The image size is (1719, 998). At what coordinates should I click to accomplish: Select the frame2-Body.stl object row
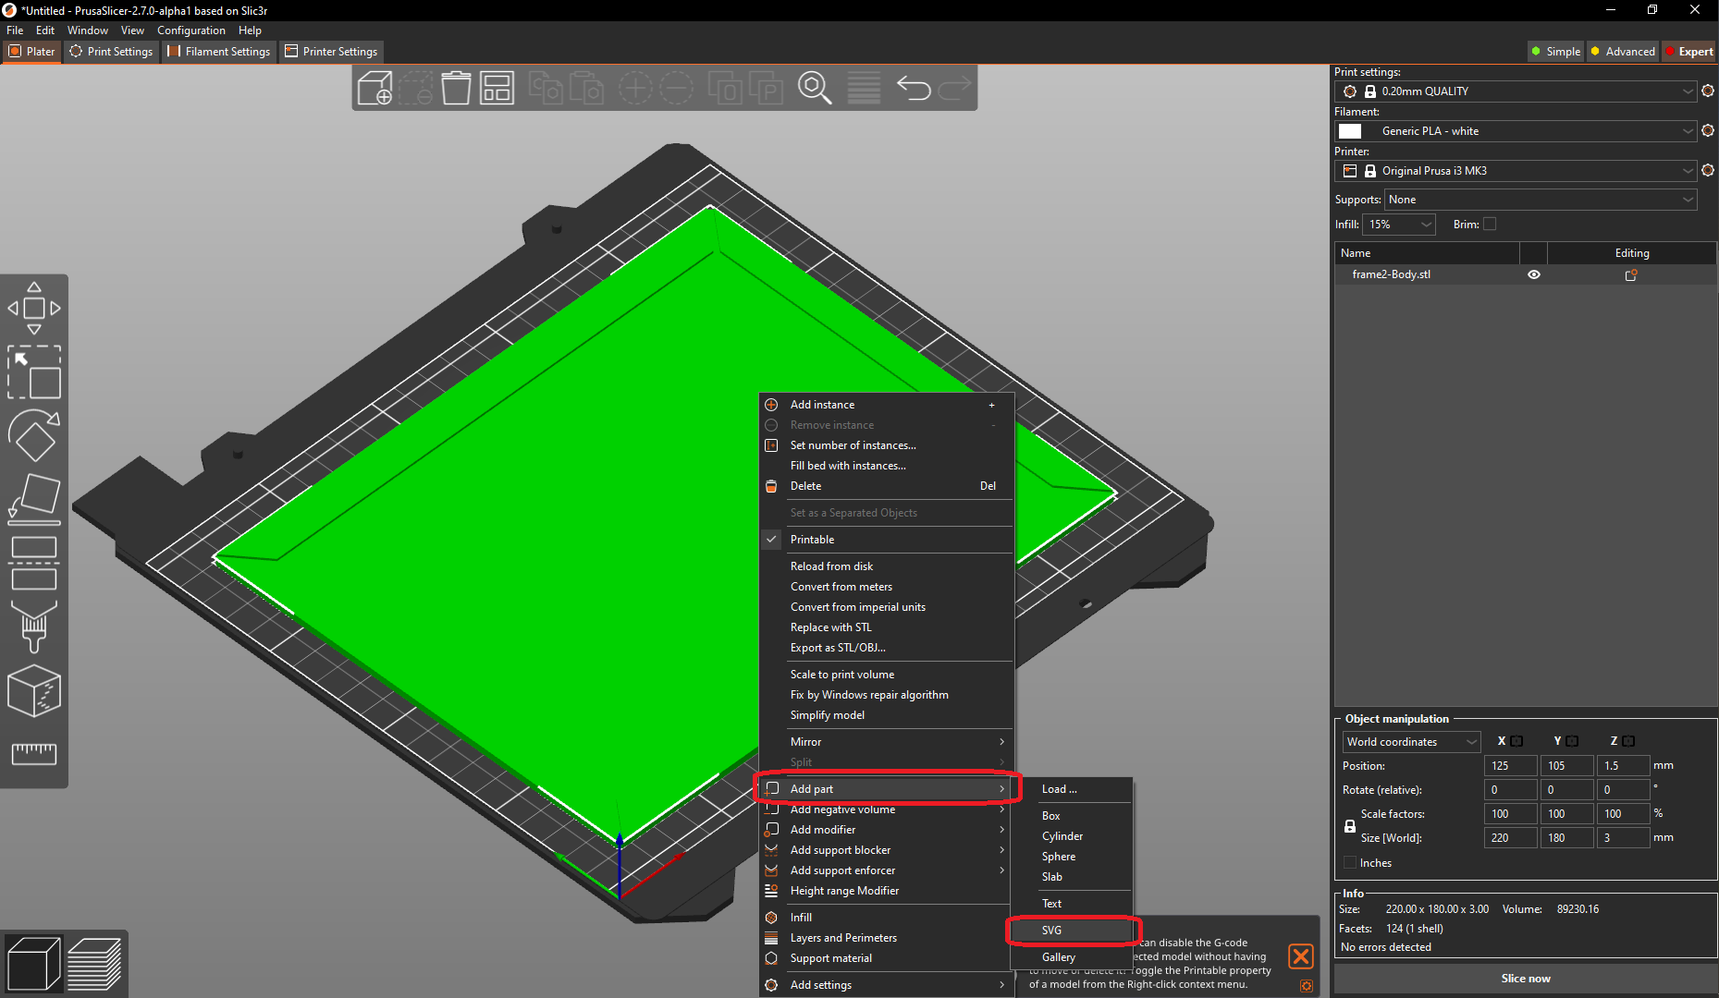pos(1525,274)
